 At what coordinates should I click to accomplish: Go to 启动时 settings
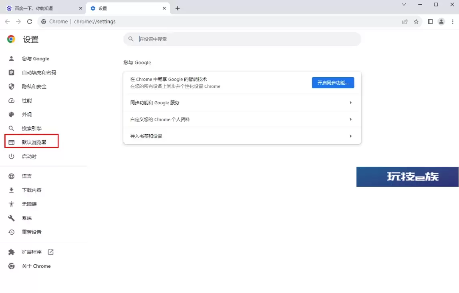pyautogui.click(x=29, y=156)
